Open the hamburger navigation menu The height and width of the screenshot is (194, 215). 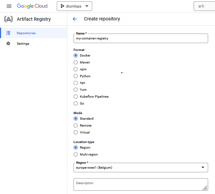(9, 6)
